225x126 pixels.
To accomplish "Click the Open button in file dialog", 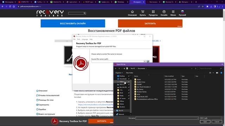I will 205,122.
